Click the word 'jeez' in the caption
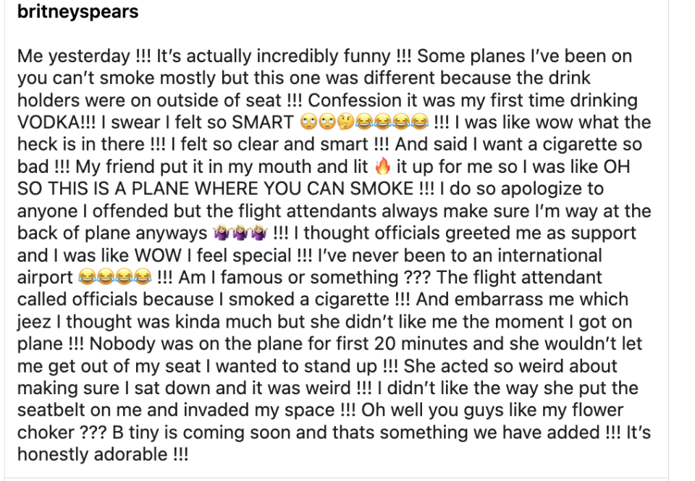Screen dimensions: 695x481 (34, 322)
